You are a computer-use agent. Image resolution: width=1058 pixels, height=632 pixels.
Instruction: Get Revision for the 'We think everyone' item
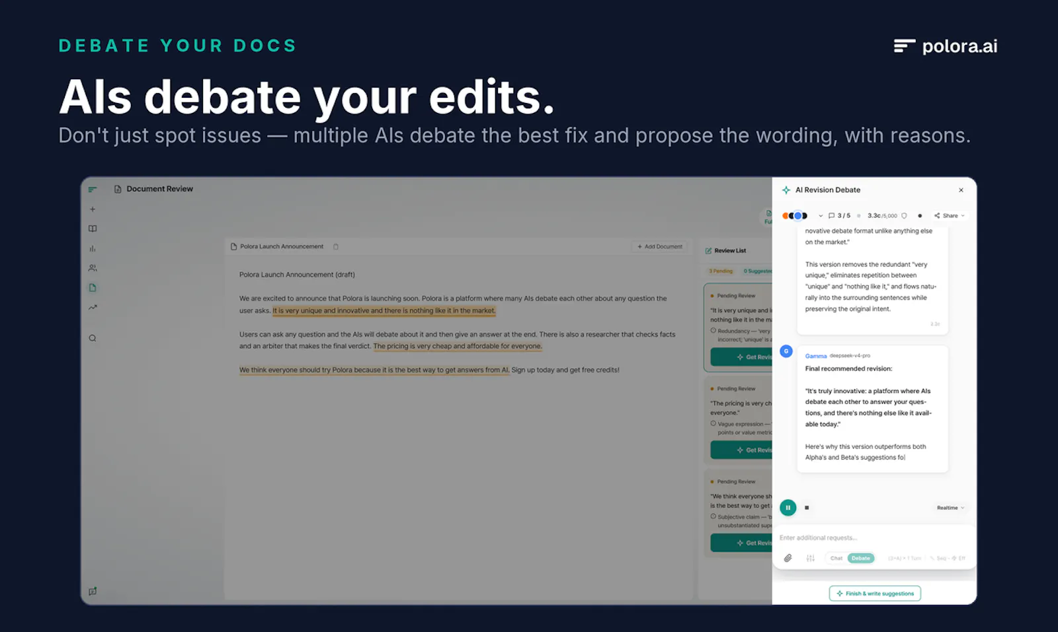(x=741, y=543)
